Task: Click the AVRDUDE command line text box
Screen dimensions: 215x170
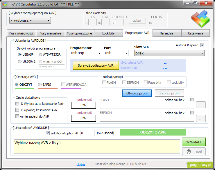Action: 97,147
